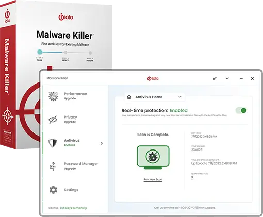263x217 pixels.
Task: Click the Malware Killer title on the box
Action: [65, 35]
